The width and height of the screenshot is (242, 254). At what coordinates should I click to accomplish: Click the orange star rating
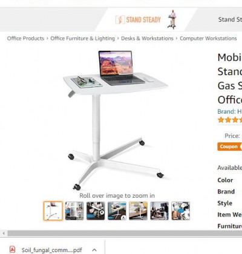(230, 120)
